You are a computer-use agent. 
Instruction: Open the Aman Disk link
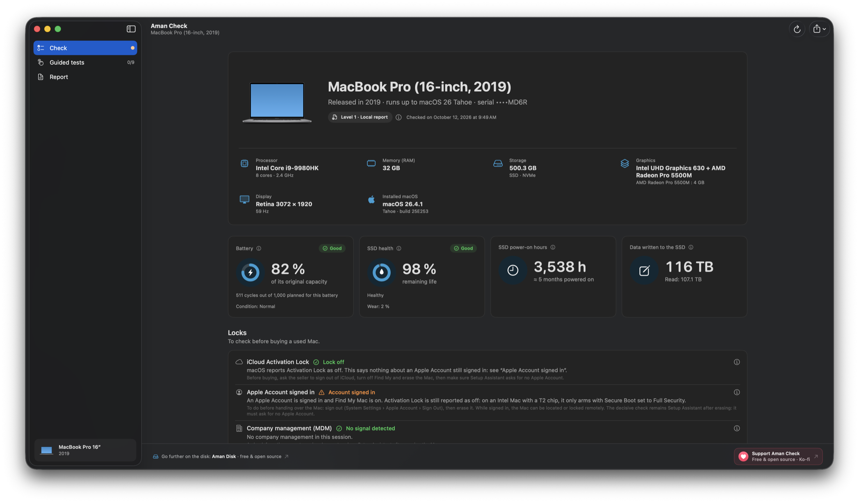point(221,457)
